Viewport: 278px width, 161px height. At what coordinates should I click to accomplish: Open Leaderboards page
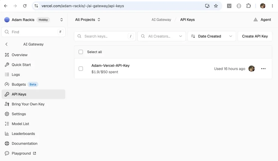point(33,134)
